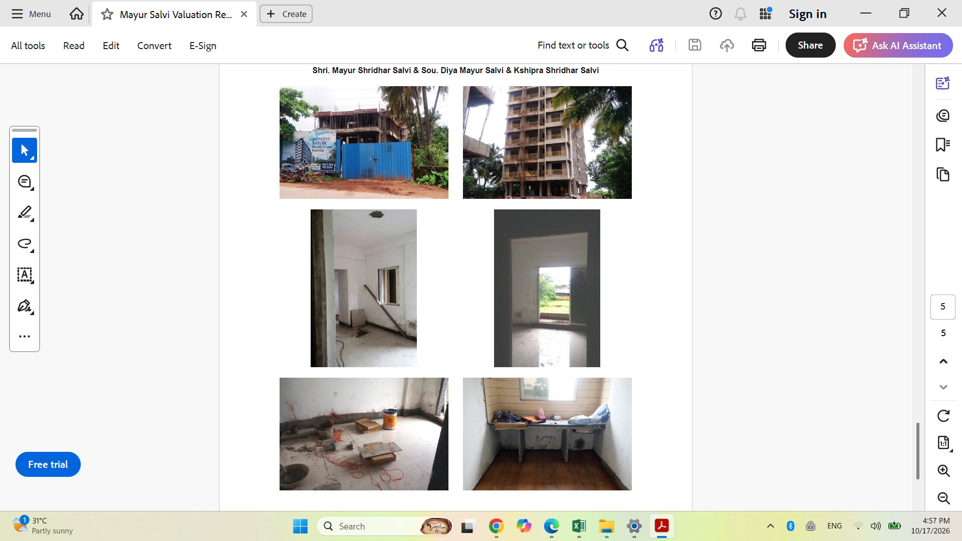This screenshot has height=541, width=962.
Task: Open the Convert menu
Action: pos(154,46)
